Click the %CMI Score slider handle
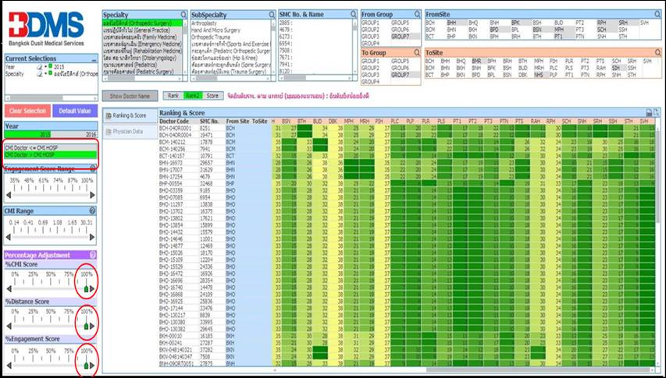The height and width of the screenshot is (378, 666). [x=87, y=289]
